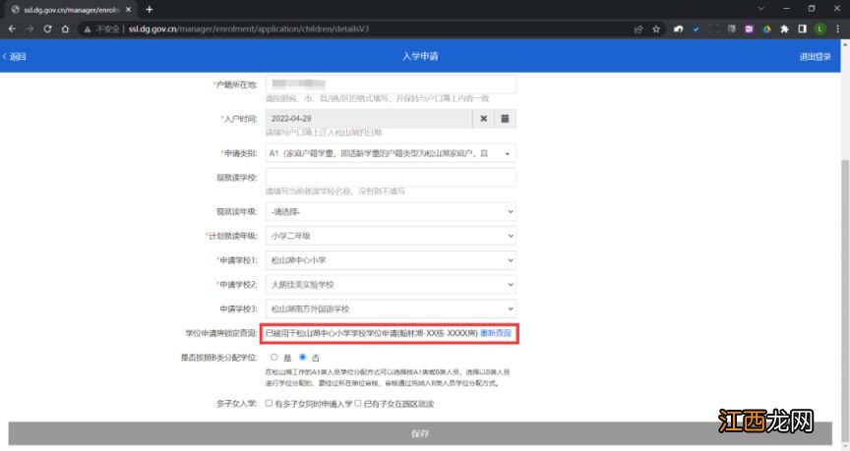Open a new browser tab
This screenshot has width=850, height=451.
click(x=150, y=9)
